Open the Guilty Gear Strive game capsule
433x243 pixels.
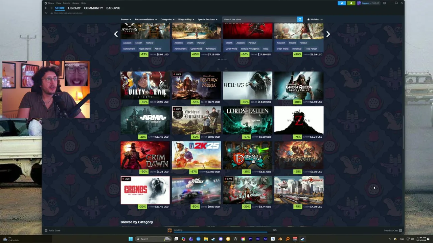[145, 85]
